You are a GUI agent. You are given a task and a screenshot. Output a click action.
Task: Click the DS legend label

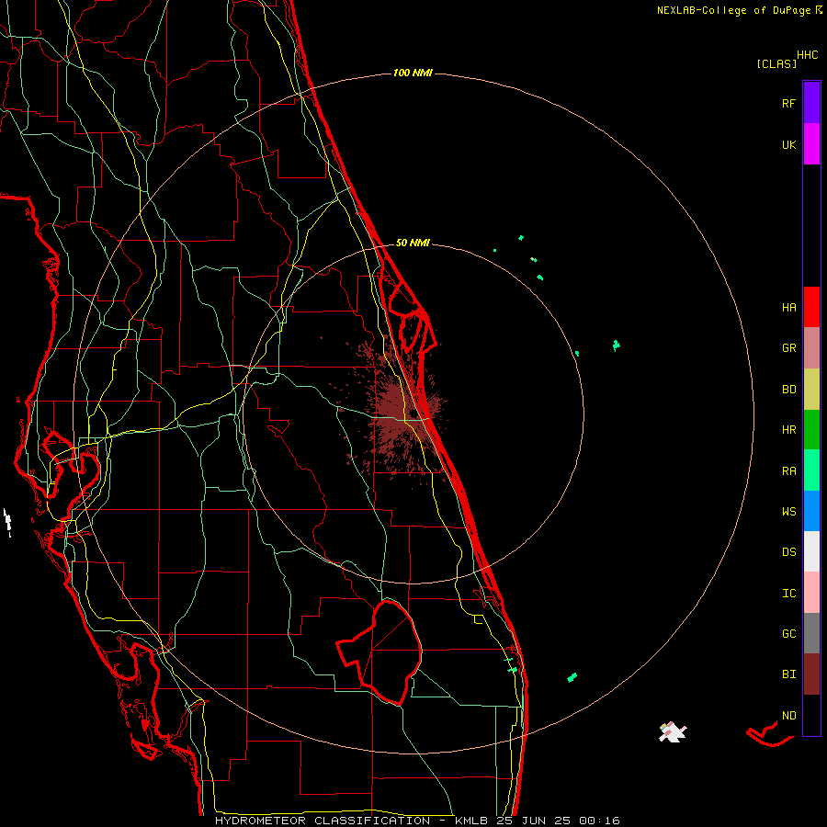(788, 552)
